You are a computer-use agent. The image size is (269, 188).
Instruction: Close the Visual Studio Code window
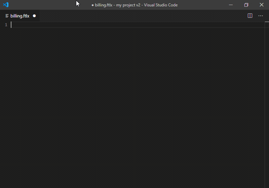pos(262,5)
